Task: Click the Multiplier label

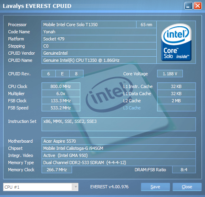Action: click(x=16, y=94)
